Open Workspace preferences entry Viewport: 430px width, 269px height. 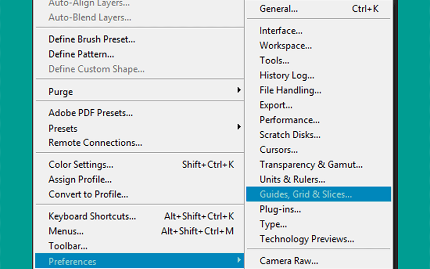[x=319, y=46]
